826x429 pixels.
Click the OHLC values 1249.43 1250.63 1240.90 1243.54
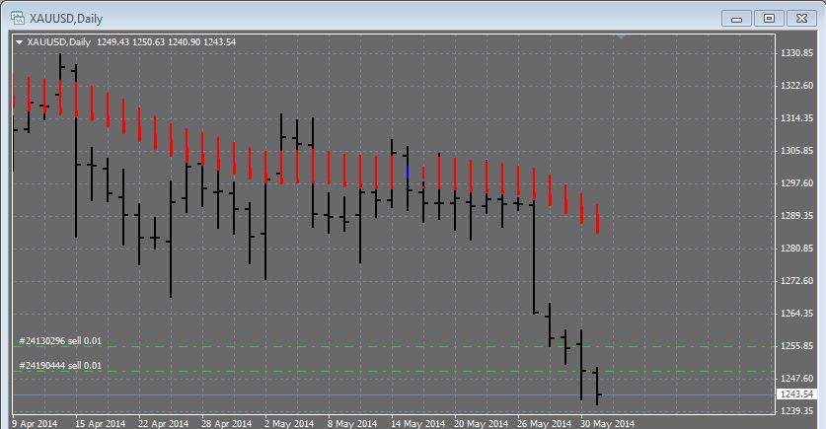click(x=166, y=42)
